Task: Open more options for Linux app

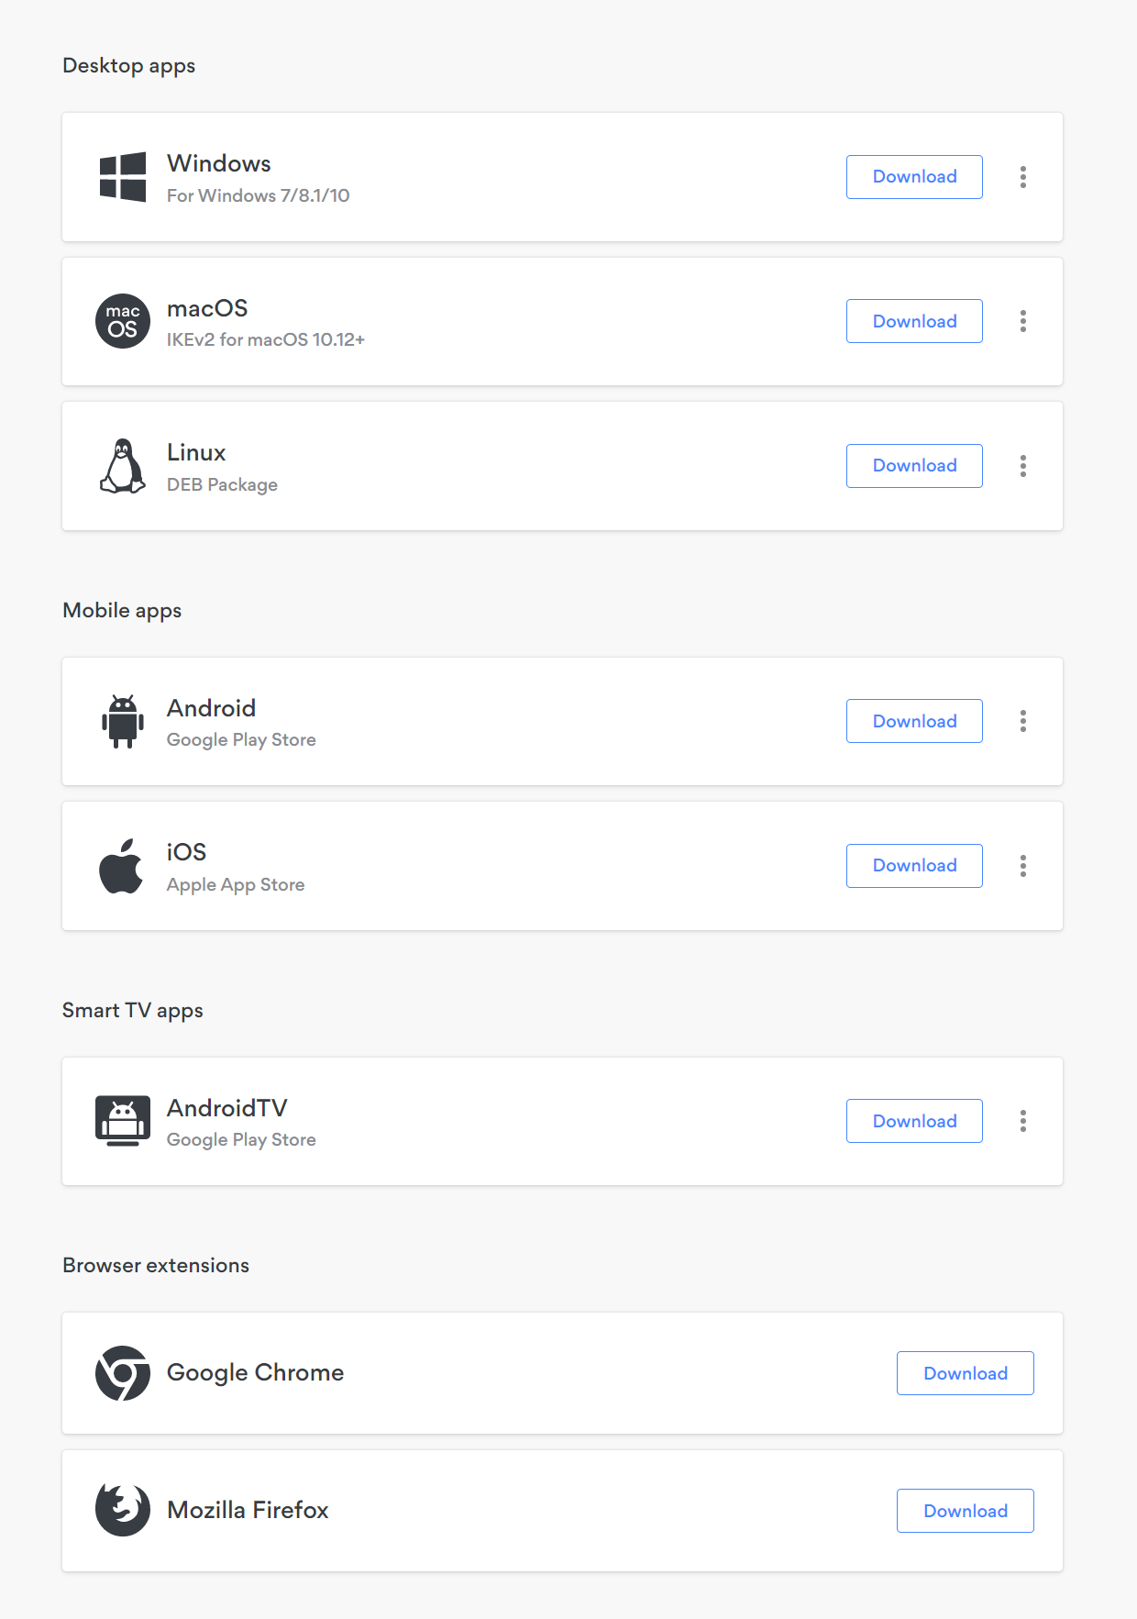Action: 1023,466
